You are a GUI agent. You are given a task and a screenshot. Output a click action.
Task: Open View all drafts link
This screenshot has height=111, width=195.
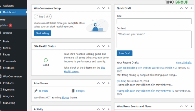(184, 62)
